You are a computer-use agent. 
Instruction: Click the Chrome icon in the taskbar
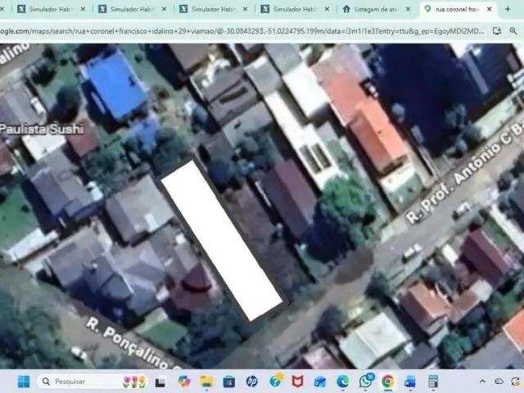click(x=387, y=382)
